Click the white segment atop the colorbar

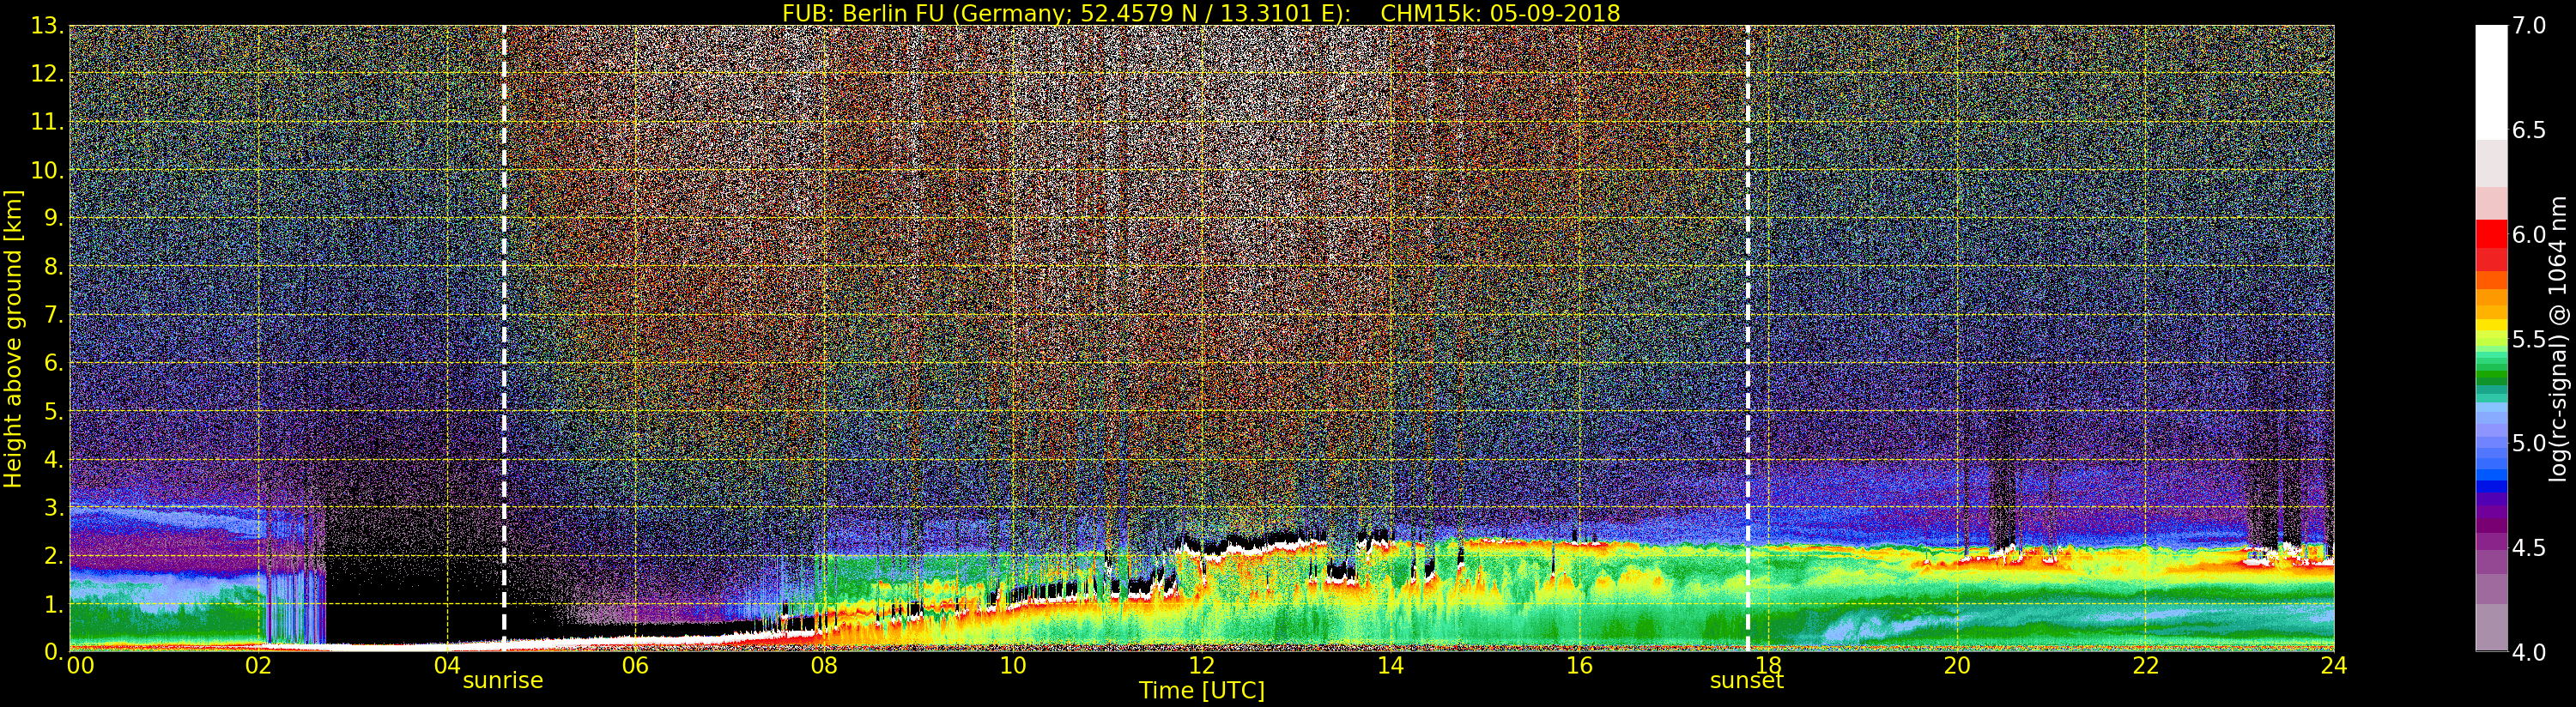[2491, 82]
